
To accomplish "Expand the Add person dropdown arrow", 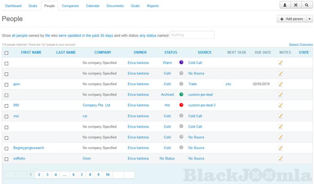I will [x=310, y=19].
